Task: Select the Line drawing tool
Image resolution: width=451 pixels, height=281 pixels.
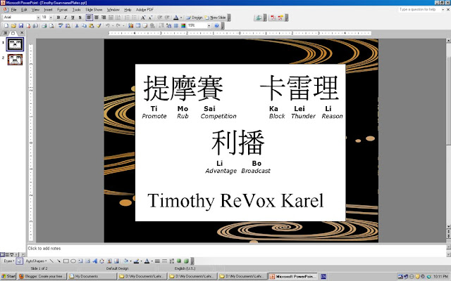Action: coord(51,261)
